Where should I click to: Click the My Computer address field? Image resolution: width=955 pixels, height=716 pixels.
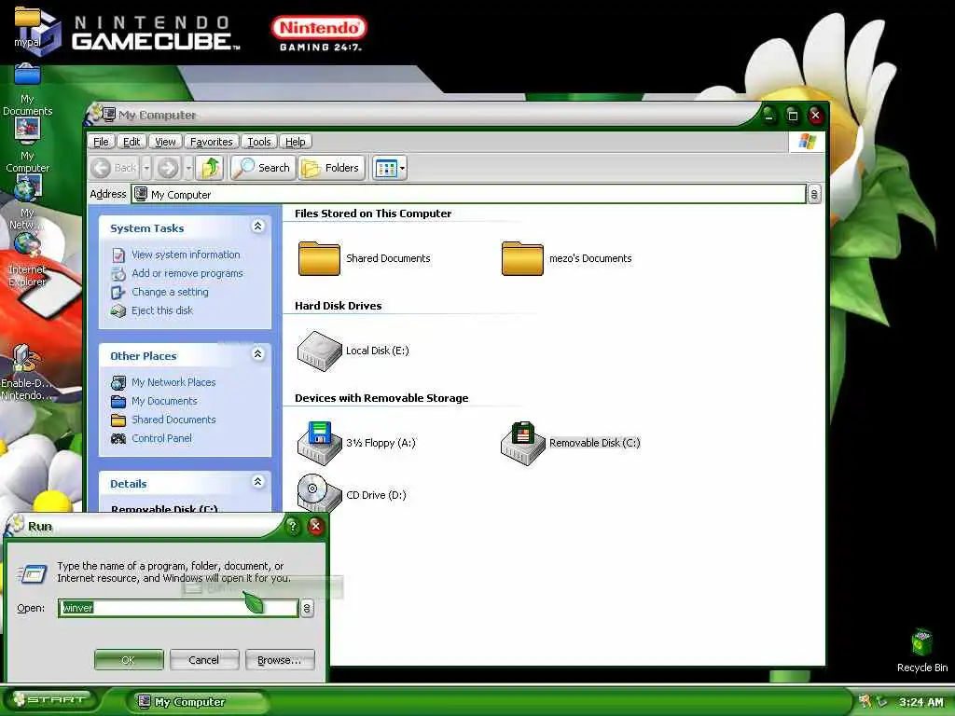tap(468, 194)
